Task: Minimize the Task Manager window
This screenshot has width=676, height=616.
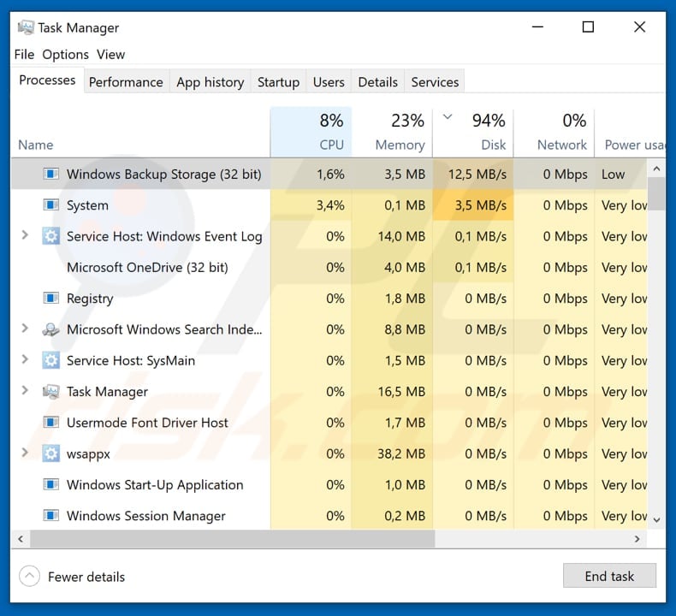Action: coord(537,27)
